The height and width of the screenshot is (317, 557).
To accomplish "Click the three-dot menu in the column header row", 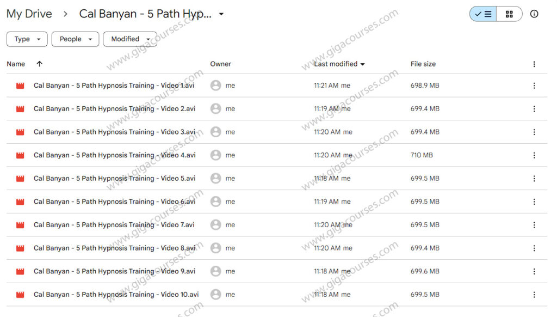I will coord(534,64).
